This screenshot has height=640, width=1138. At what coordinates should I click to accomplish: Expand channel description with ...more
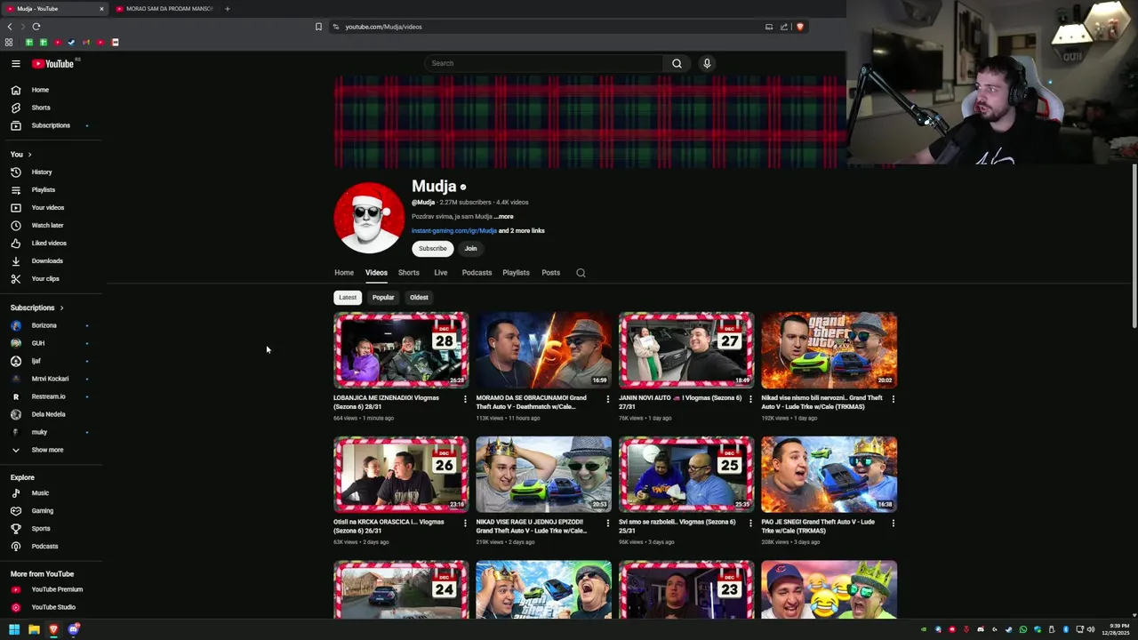click(x=503, y=216)
